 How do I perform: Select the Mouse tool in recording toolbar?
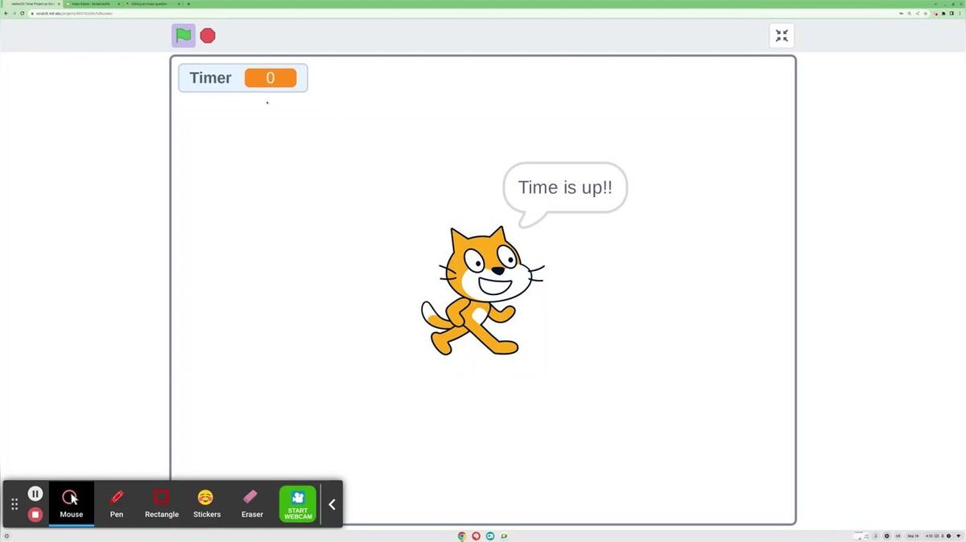coord(72,504)
